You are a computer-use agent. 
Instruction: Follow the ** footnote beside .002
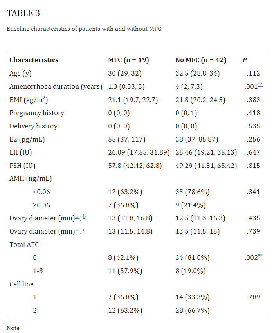259,256
